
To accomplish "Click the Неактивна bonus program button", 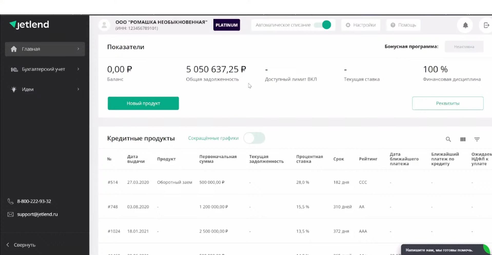I will [x=464, y=47].
